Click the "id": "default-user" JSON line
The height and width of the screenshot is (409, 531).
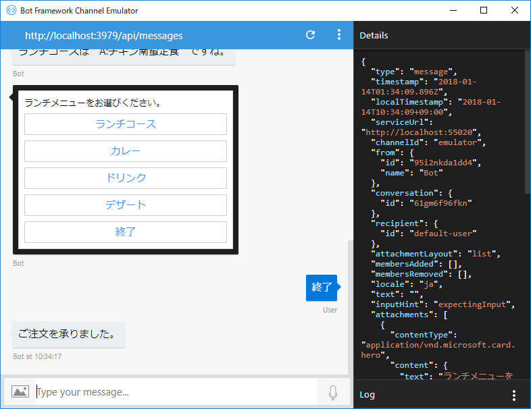coord(428,234)
